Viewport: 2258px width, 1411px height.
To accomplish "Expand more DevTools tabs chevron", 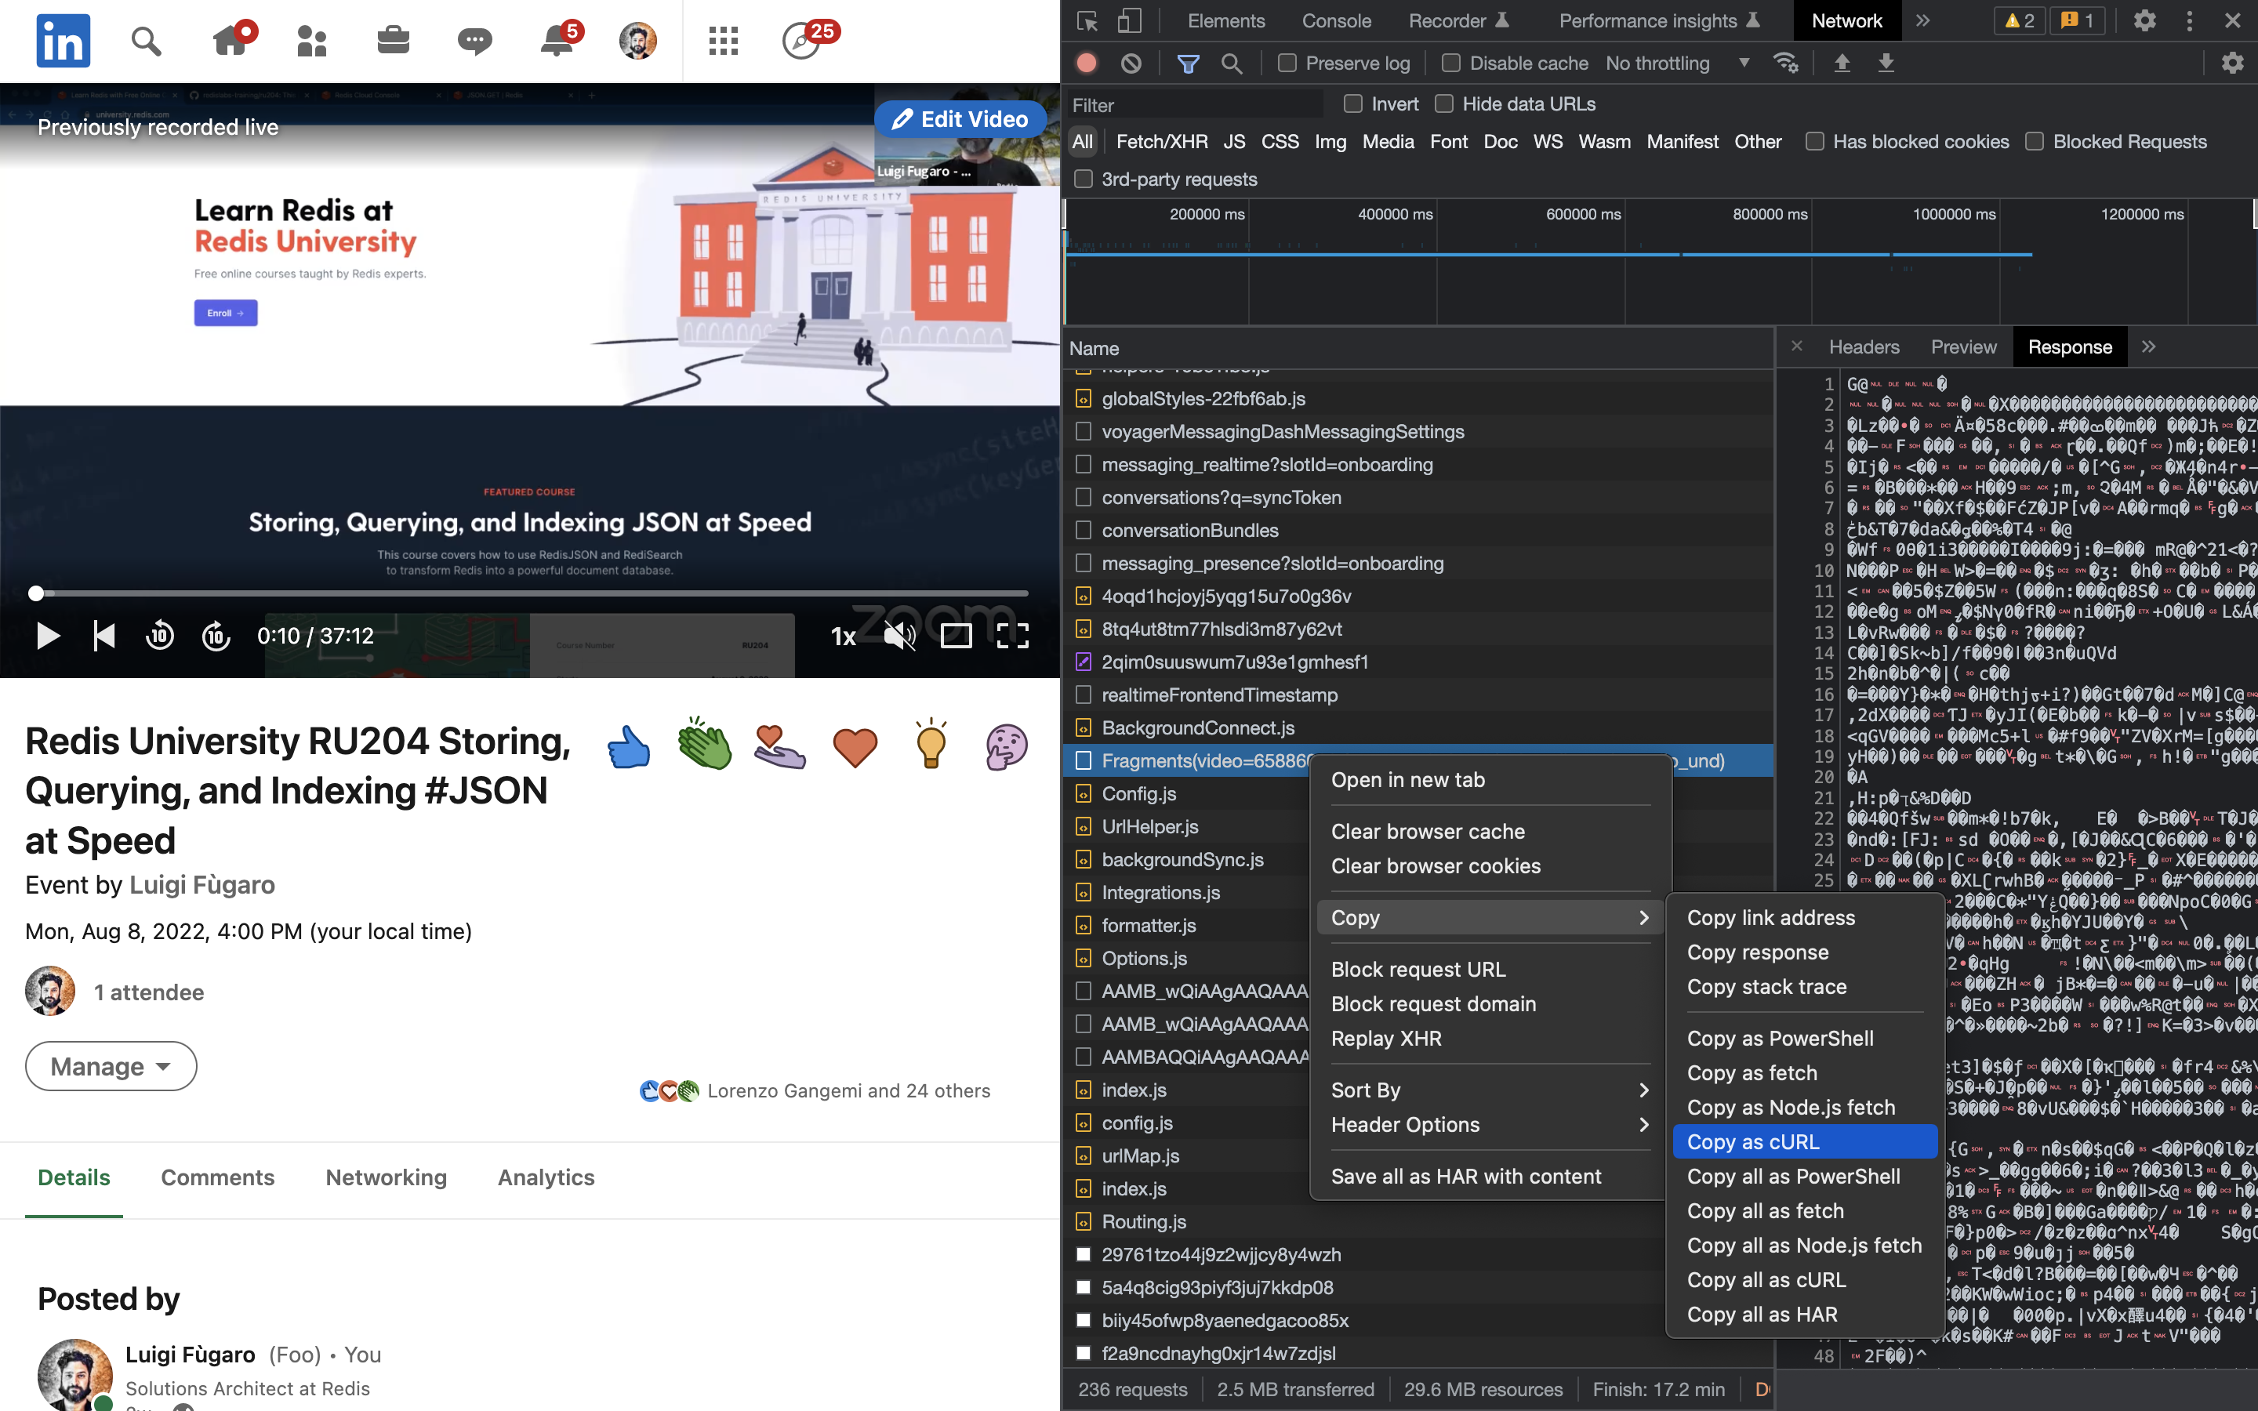I will [x=1922, y=20].
